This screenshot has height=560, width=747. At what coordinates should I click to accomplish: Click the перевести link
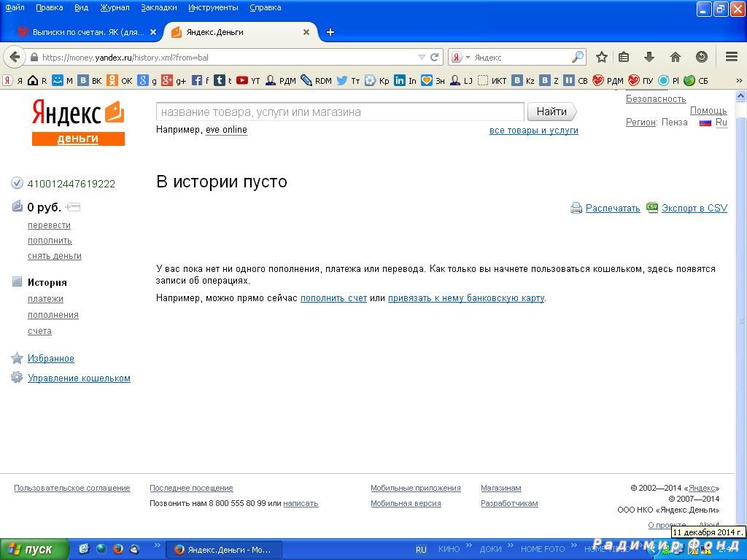(49, 225)
